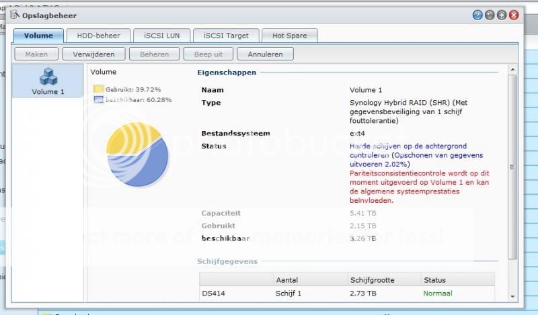
Task: Click the blue help question mark icon
Action: click(477, 15)
